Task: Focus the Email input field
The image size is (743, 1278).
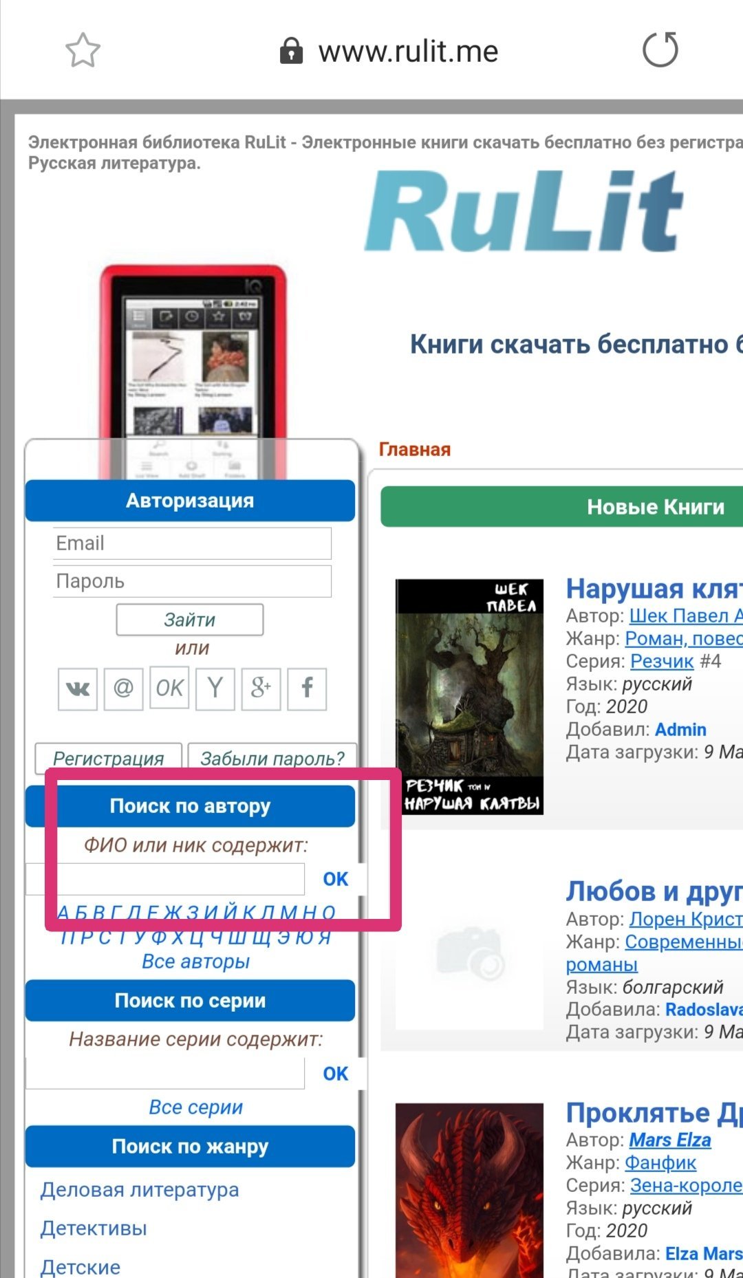Action: pos(192,543)
